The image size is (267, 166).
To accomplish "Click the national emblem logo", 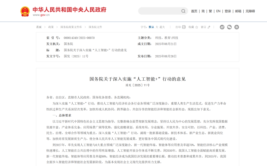I will [x=25, y=11].
